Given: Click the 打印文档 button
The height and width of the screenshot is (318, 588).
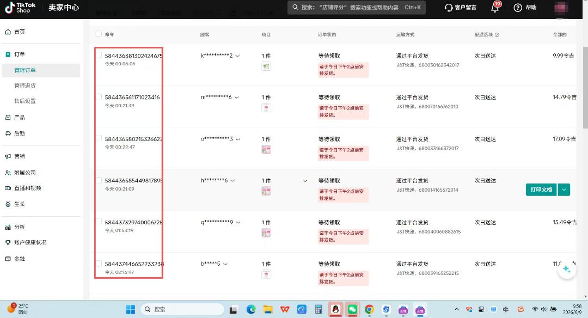Looking at the screenshot, I should (541, 189).
